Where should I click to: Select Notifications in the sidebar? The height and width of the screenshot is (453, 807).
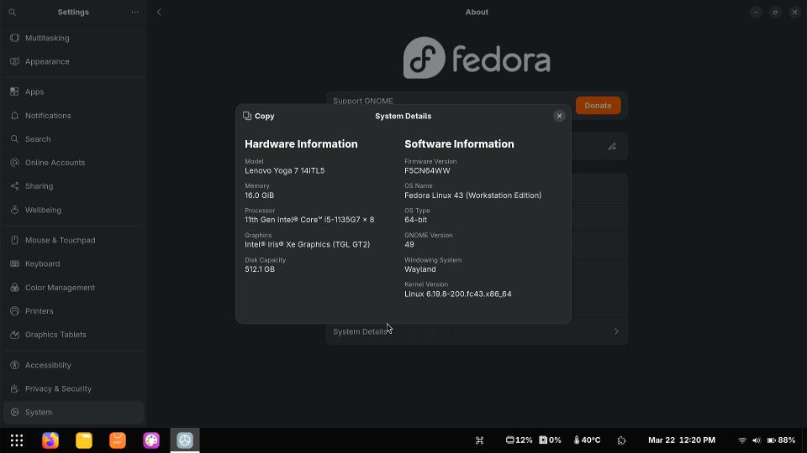73,116
